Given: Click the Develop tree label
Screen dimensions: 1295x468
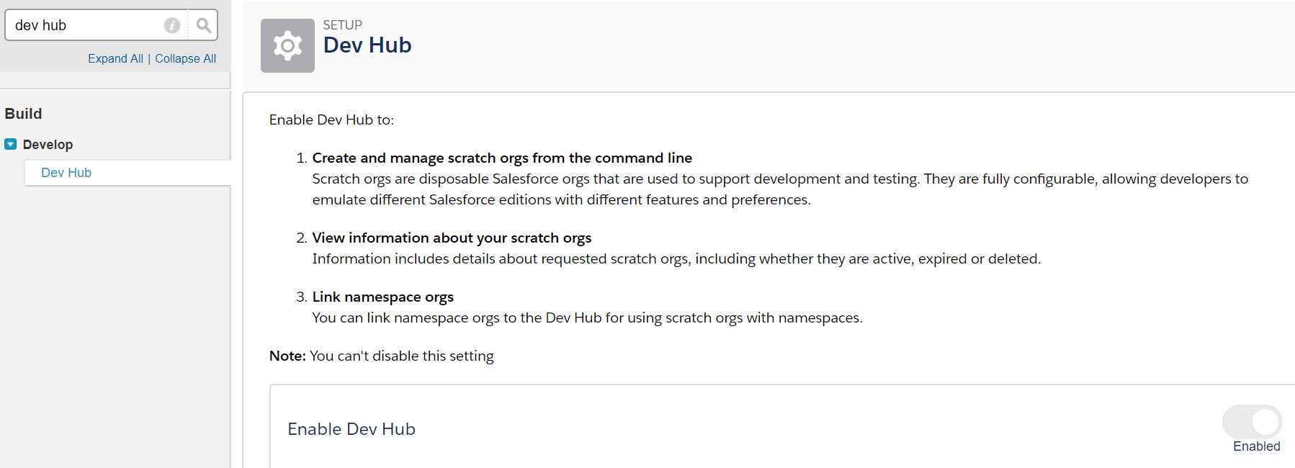Looking at the screenshot, I should [48, 145].
